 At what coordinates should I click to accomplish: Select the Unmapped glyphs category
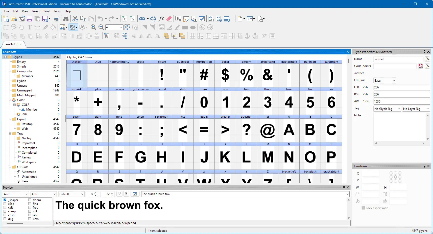tap(25, 90)
